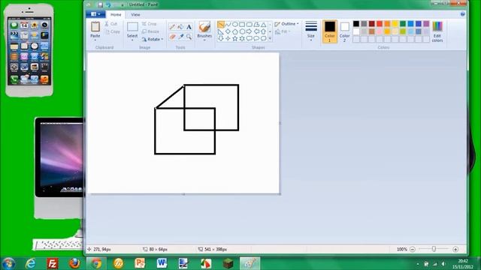Click the zoom out minus button
The height and width of the screenshot is (270, 481).
(413, 249)
